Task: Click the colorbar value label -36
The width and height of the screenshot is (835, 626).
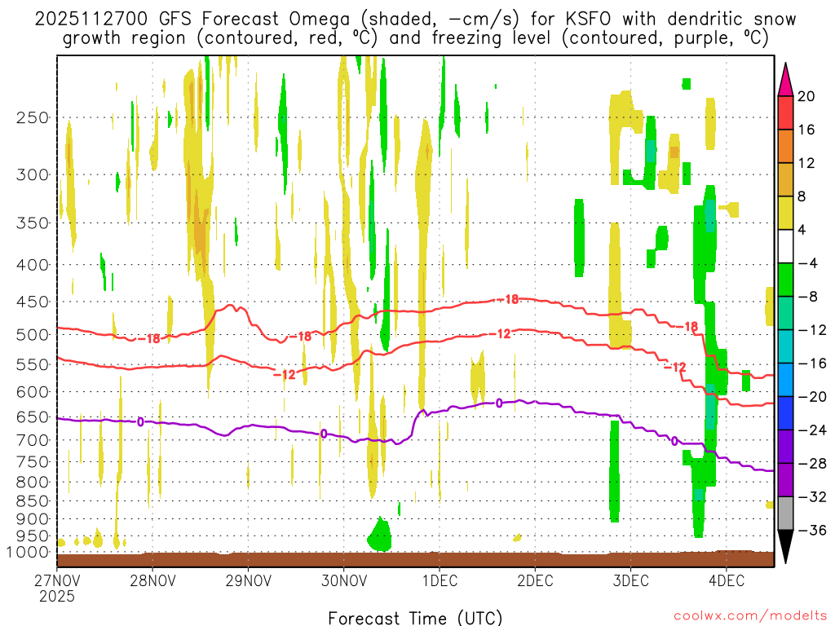Action: pos(811,530)
